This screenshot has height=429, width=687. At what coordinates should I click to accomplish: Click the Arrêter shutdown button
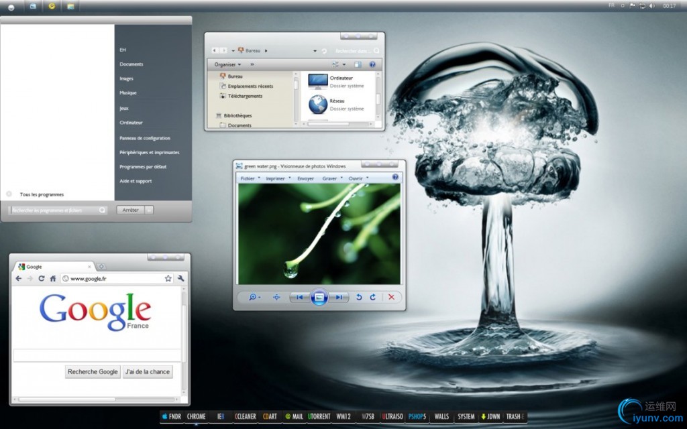pos(131,210)
